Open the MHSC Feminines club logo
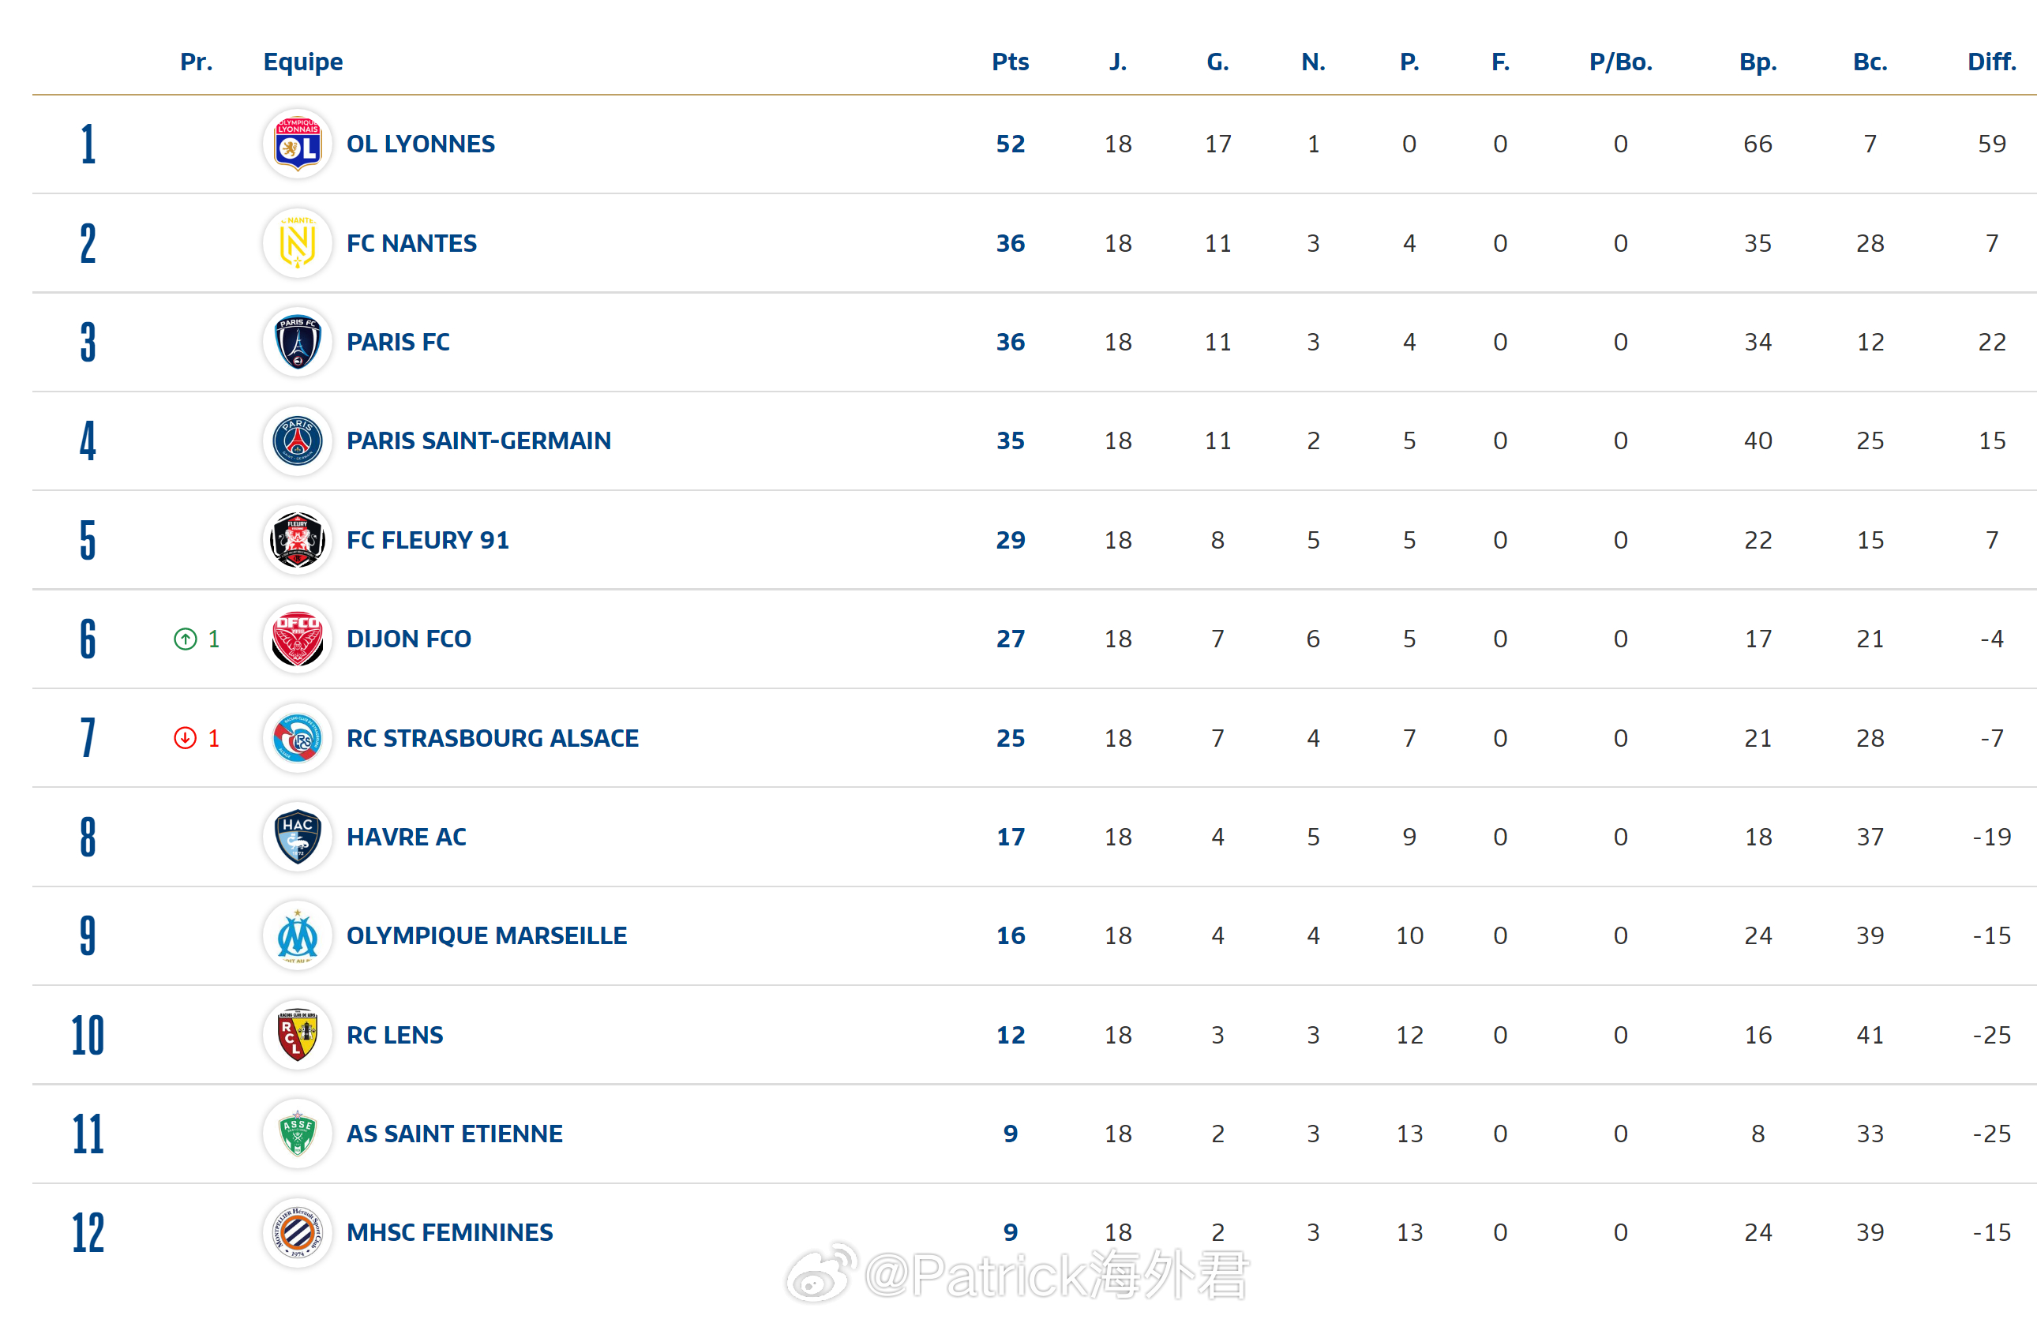Screen dimensions: 2037x1323 point(297,1232)
